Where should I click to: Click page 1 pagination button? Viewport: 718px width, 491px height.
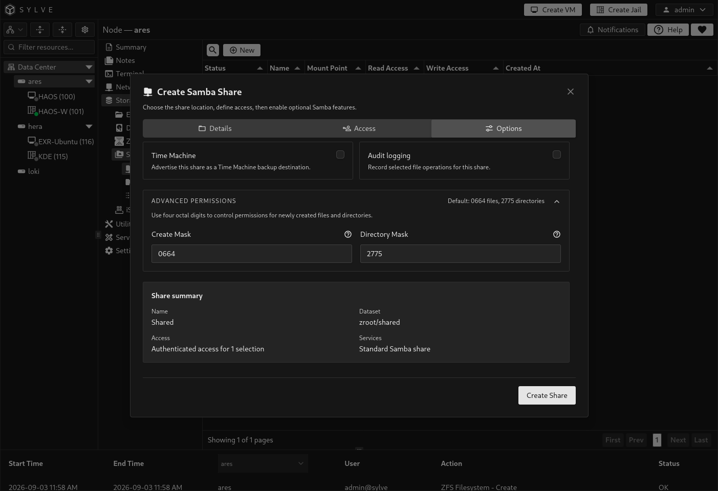click(657, 440)
